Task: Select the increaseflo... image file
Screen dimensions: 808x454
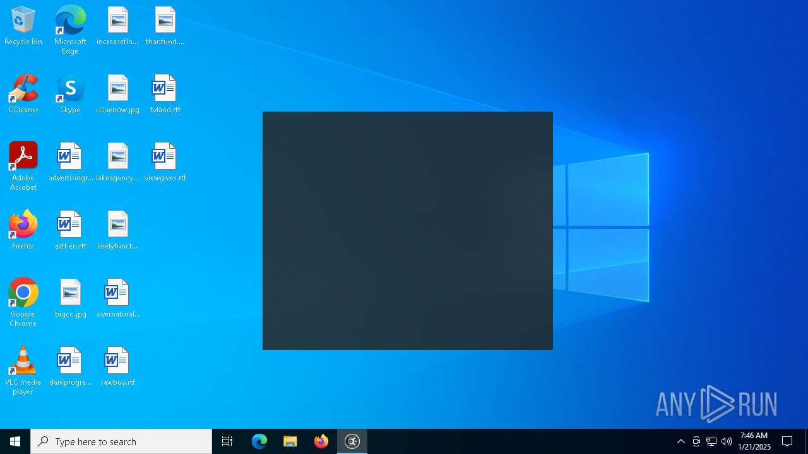Action: pos(117,26)
